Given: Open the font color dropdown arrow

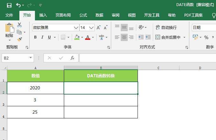Looking at the screenshot, I should [x=93, y=37].
